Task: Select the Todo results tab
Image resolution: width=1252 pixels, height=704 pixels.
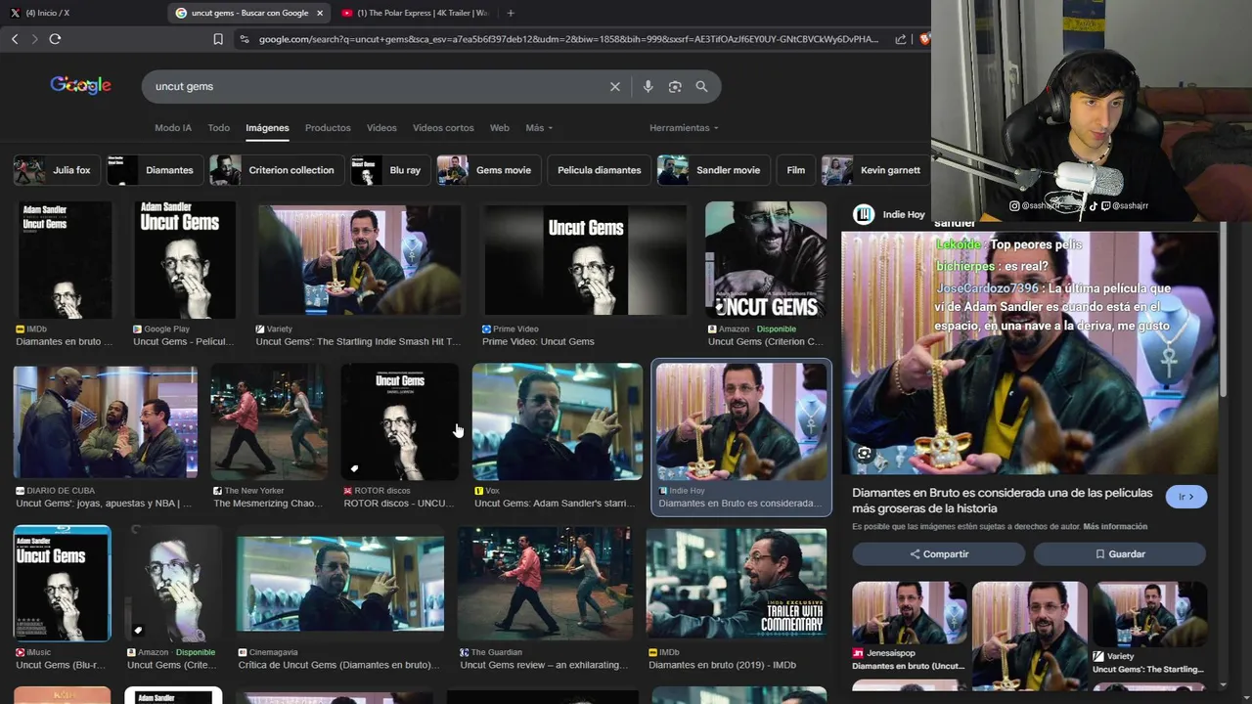Action: point(219,128)
